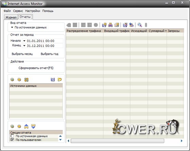Viewport: 190px width, 151px height.
Task: Click the greyed-out back arrow in report toolbar
Action: [69, 25]
